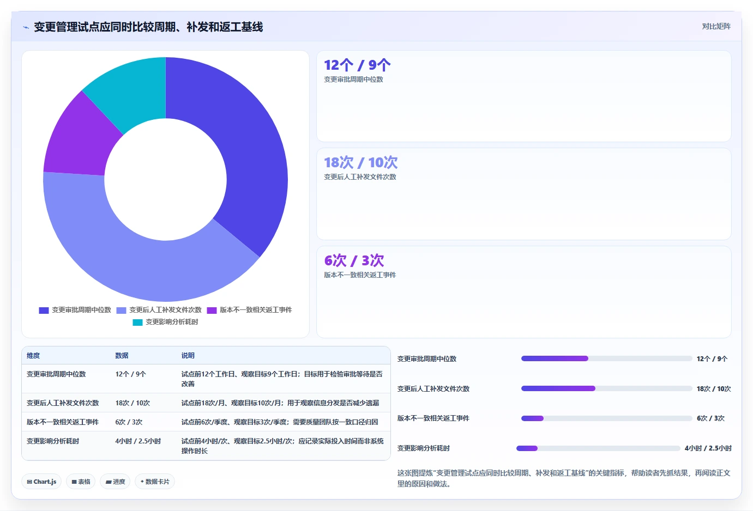The width and height of the screenshot is (753, 511).
Task: Select table cell 版本不一致相关返工事件
Action: click(x=63, y=422)
